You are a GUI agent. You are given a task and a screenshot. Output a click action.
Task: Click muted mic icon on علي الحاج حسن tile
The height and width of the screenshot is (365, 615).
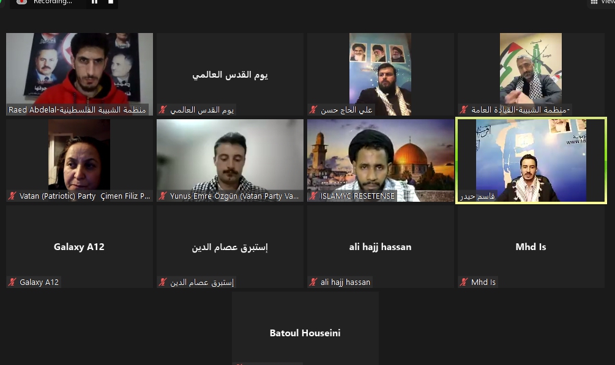tap(313, 110)
